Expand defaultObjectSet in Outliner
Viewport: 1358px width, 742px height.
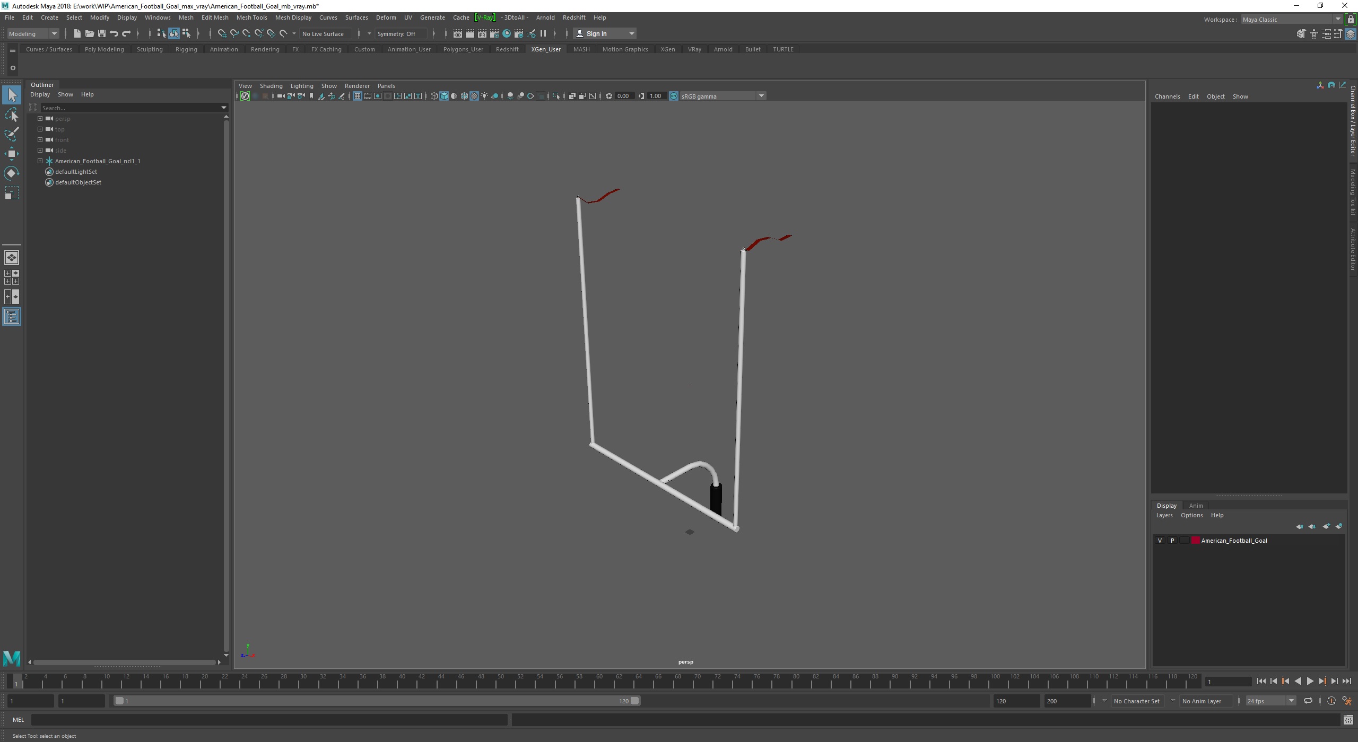click(x=40, y=182)
